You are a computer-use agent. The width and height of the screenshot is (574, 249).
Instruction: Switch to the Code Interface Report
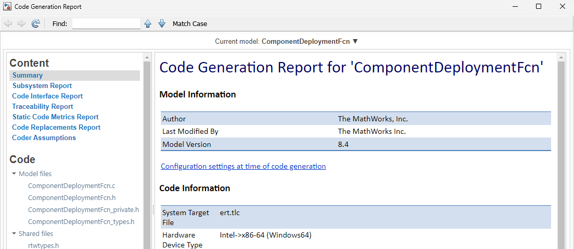47,96
